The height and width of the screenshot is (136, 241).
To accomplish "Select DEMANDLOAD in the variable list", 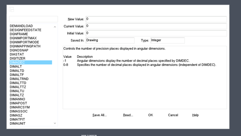I will (x=21, y=26).
